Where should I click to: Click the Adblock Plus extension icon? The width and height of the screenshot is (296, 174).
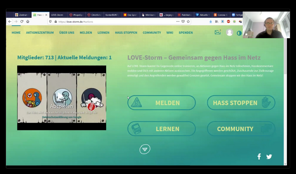click(228, 22)
